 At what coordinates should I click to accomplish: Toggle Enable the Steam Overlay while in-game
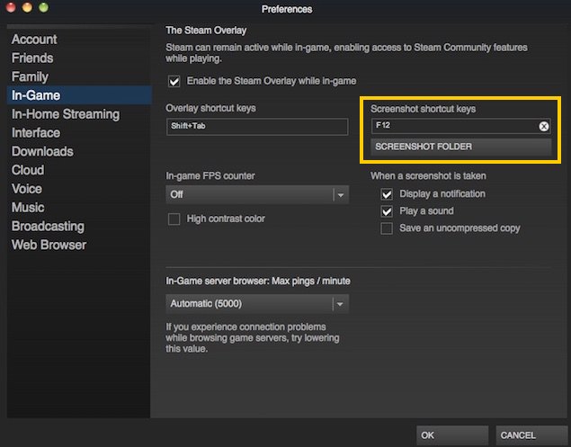click(x=174, y=81)
